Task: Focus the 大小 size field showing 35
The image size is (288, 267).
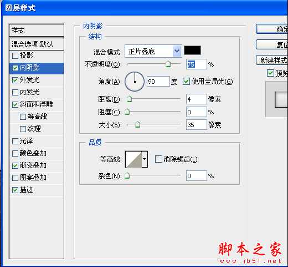Action: pos(197,124)
